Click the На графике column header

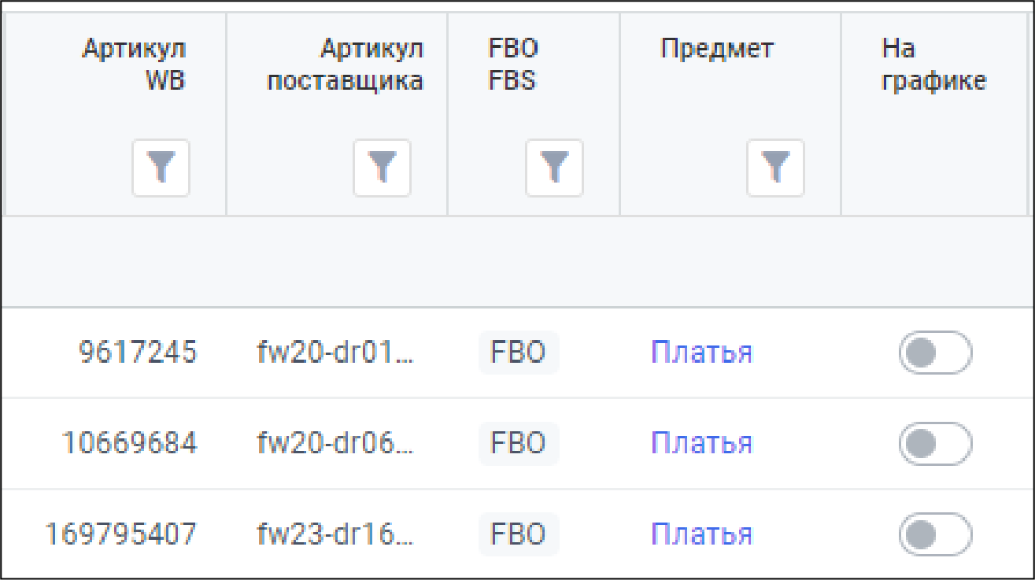pyautogui.click(x=933, y=65)
